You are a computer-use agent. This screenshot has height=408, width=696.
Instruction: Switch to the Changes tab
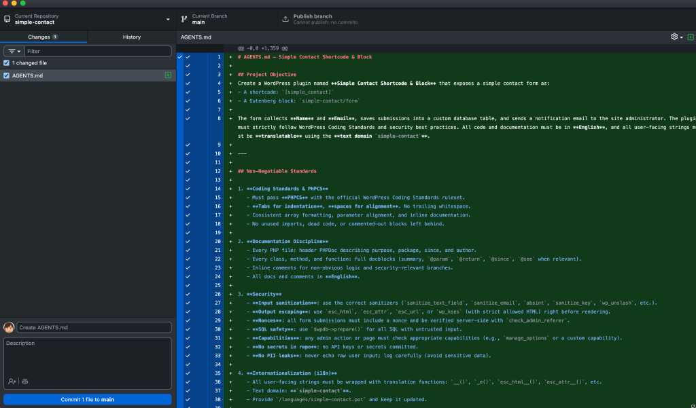[x=43, y=37]
